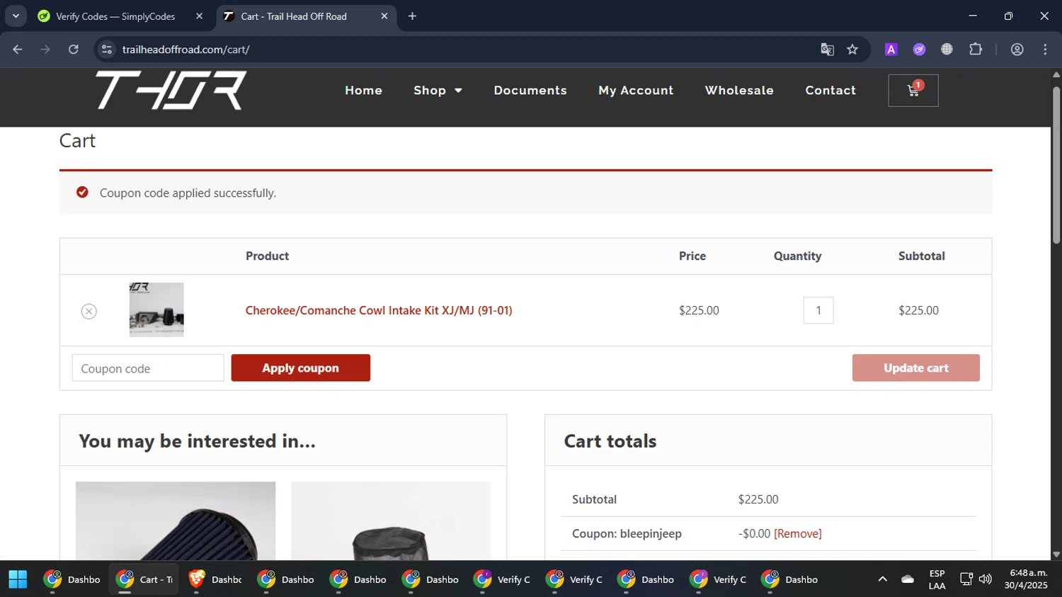Screen dimensions: 1062x597
Task: Open the Extensions puzzle menu
Action: pos(976,50)
